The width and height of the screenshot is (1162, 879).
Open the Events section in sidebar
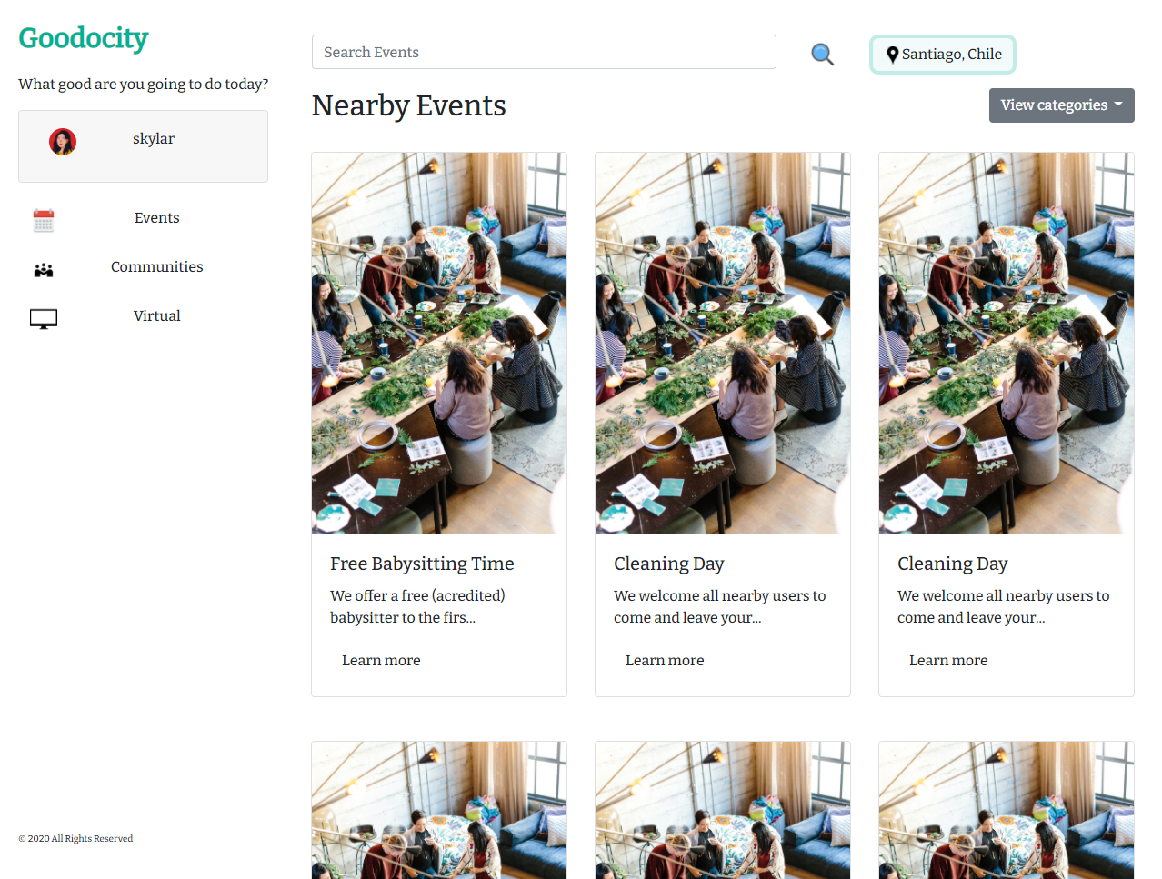tap(157, 218)
